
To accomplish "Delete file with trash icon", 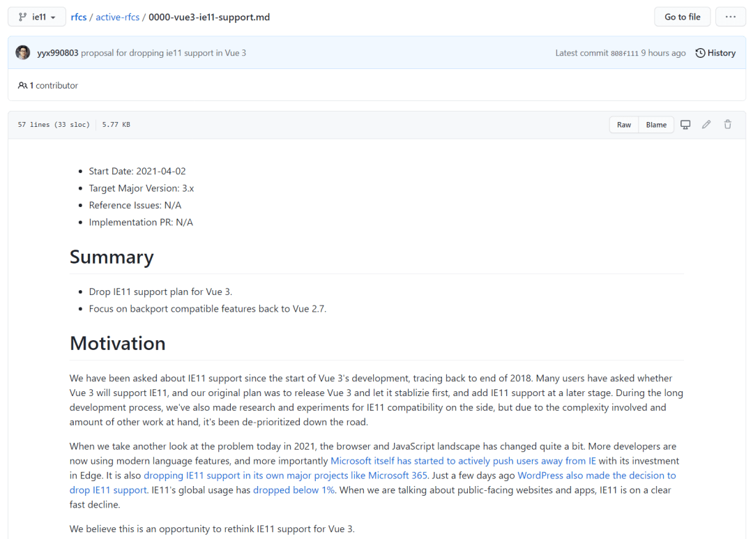I will coord(728,125).
